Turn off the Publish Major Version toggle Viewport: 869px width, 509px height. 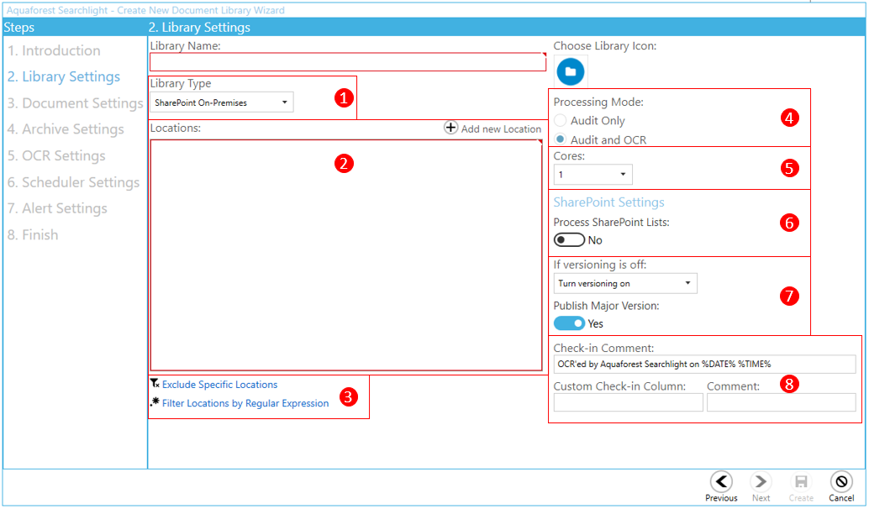point(569,323)
